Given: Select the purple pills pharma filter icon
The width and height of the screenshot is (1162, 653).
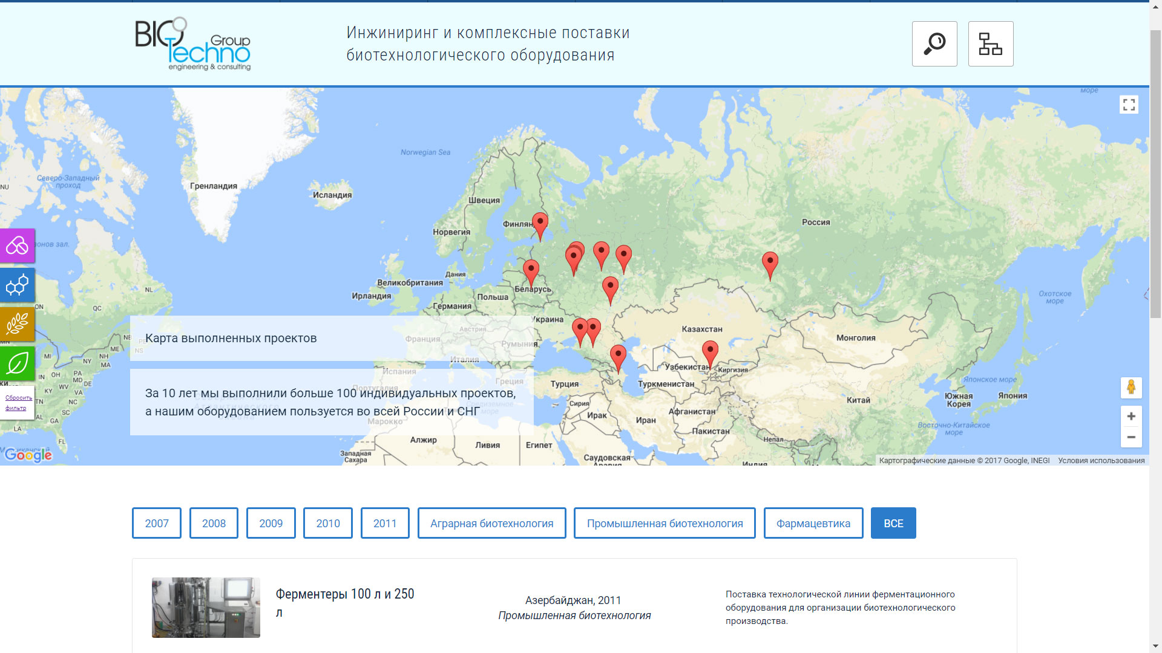Looking at the screenshot, I should pos(17,245).
